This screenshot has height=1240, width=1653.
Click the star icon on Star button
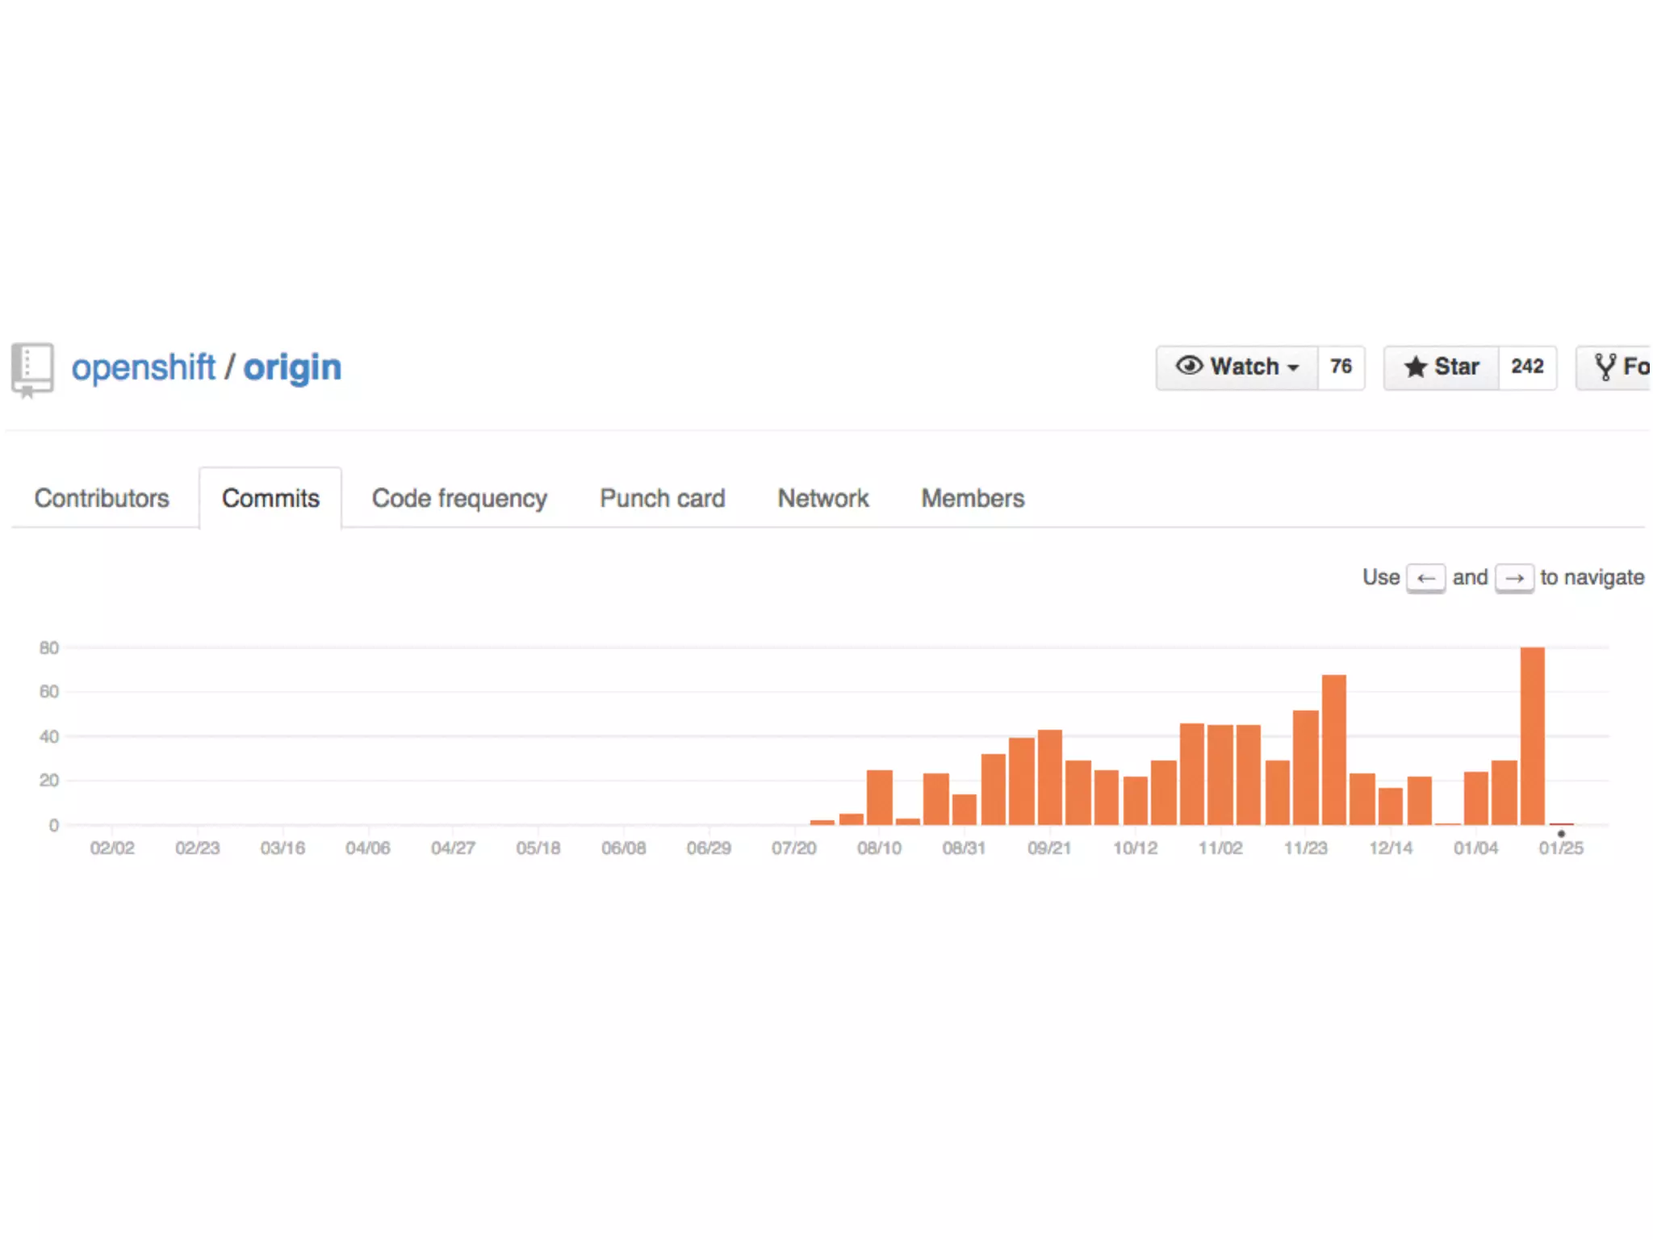pyautogui.click(x=1415, y=367)
